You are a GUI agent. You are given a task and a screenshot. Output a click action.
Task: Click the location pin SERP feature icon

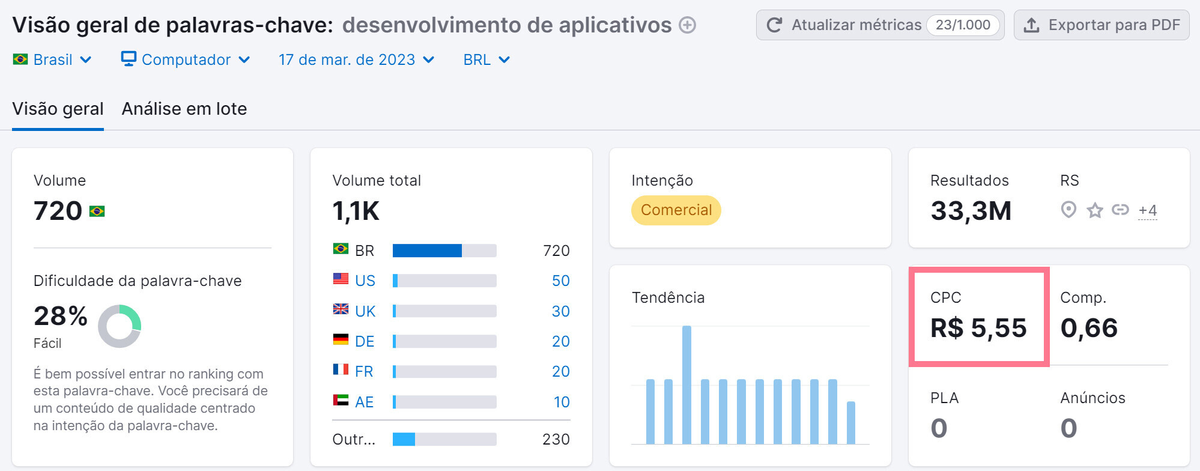(1068, 210)
